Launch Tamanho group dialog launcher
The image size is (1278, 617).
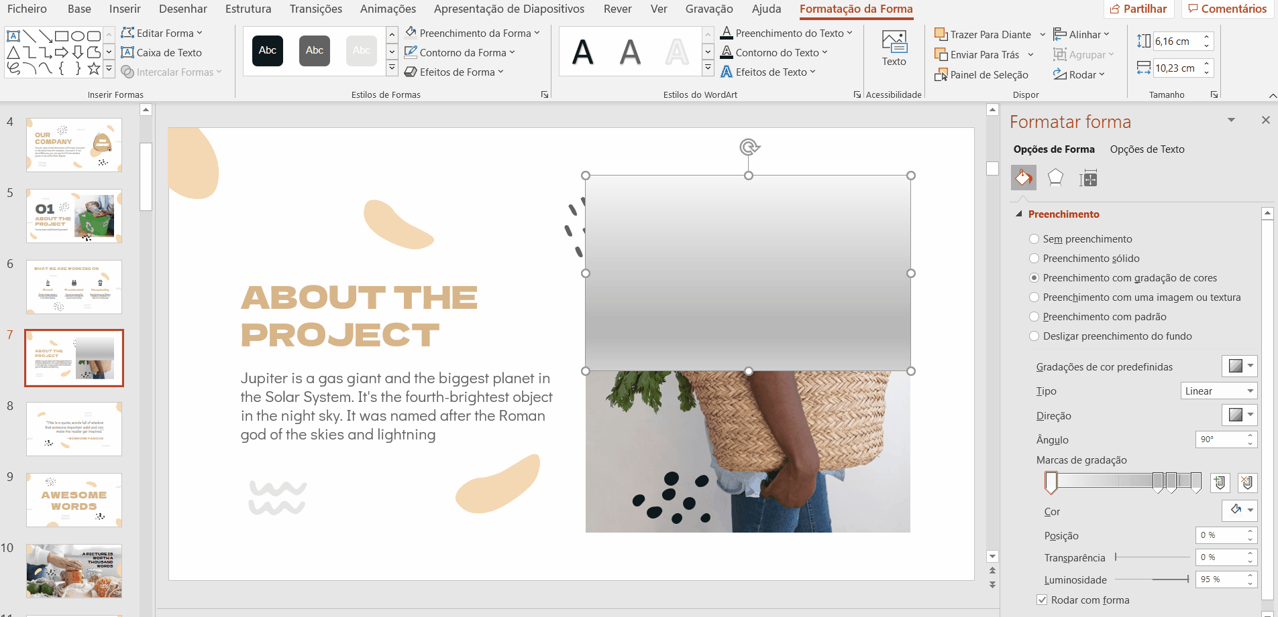pos(1214,94)
